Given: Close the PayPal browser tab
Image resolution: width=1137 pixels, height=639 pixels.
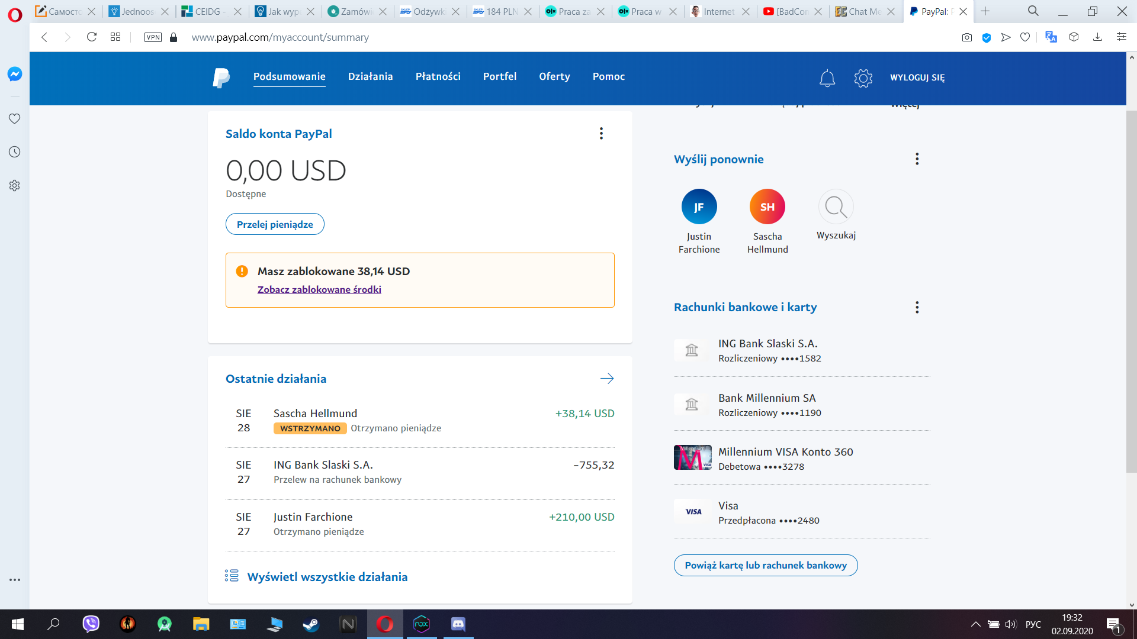Looking at the screenshot, I should [963, 12].
